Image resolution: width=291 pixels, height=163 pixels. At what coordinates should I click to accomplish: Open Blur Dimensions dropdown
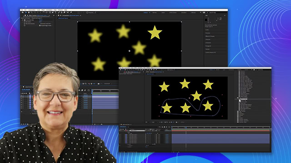(45, 24)
